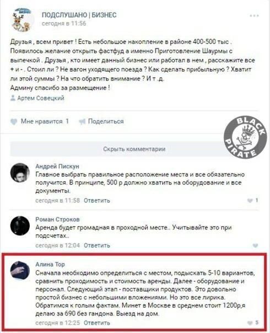This screenshot has width=270, height=333.
Task: Click the heart icon next to Мне нравится
Action: click(x=14, y=122)
